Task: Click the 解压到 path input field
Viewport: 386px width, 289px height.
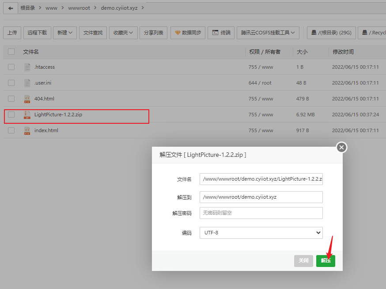Action: coord(261,197)
